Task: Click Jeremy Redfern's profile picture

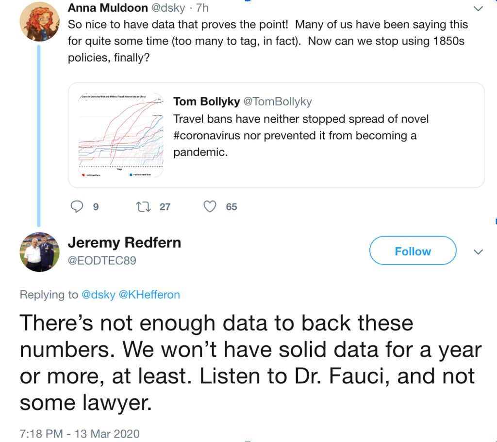Action: [x=39, y=252]
